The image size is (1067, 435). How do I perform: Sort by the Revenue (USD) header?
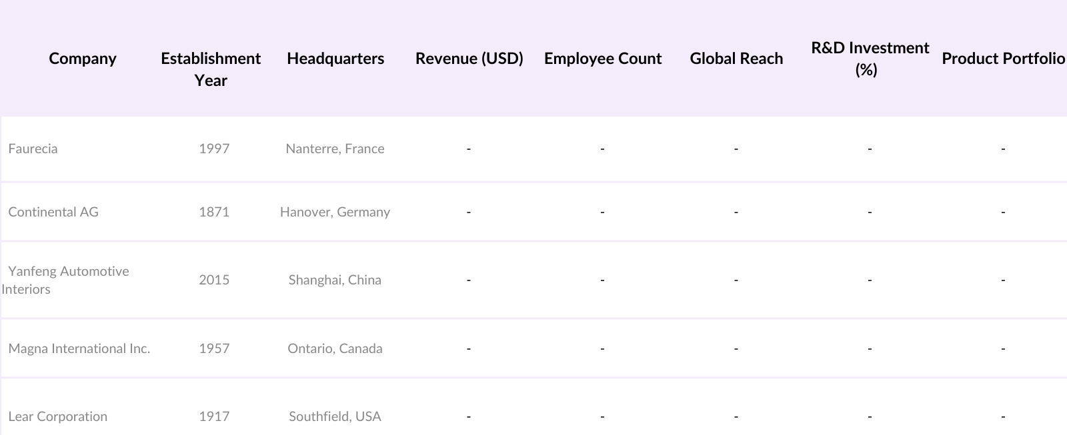[x=469, y=59]
